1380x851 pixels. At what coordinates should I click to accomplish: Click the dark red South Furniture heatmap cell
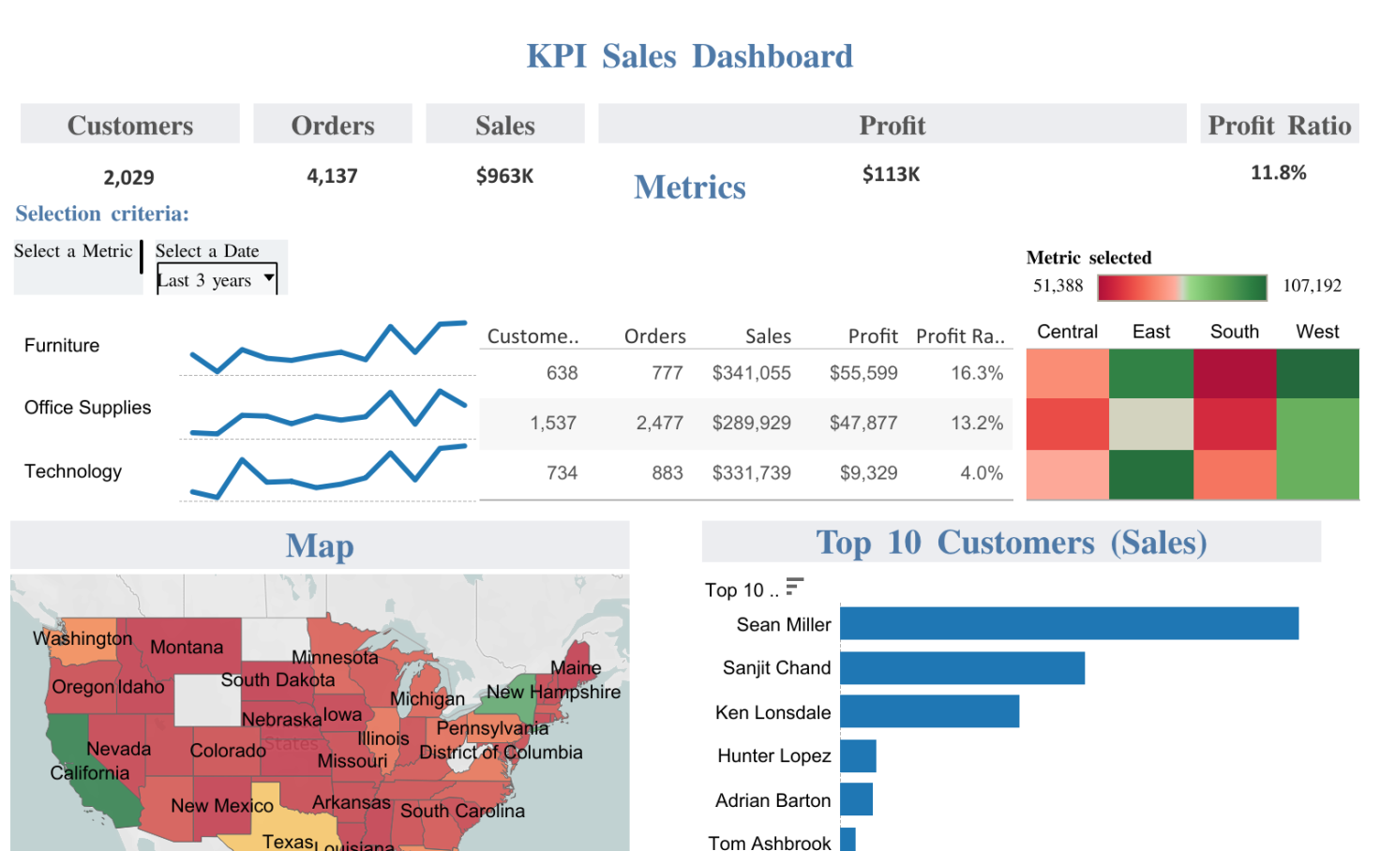[x=1234, y=374]
